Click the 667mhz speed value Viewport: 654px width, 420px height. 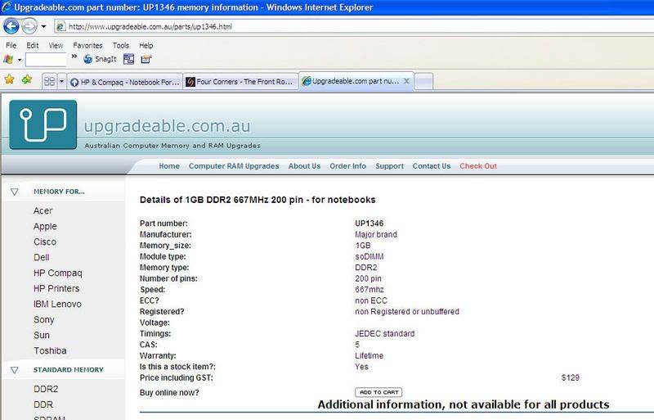[370, 290]
